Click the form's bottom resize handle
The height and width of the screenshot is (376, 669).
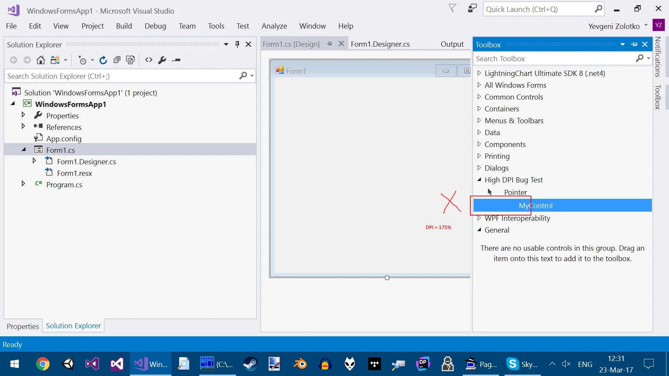point(387,278)
